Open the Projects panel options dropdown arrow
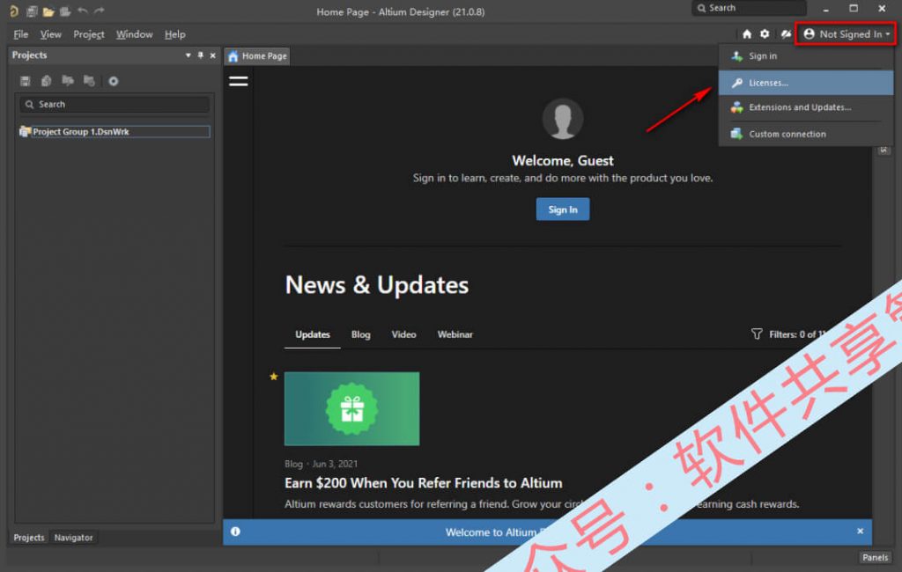The image size is (902, 572). point(189,55)
